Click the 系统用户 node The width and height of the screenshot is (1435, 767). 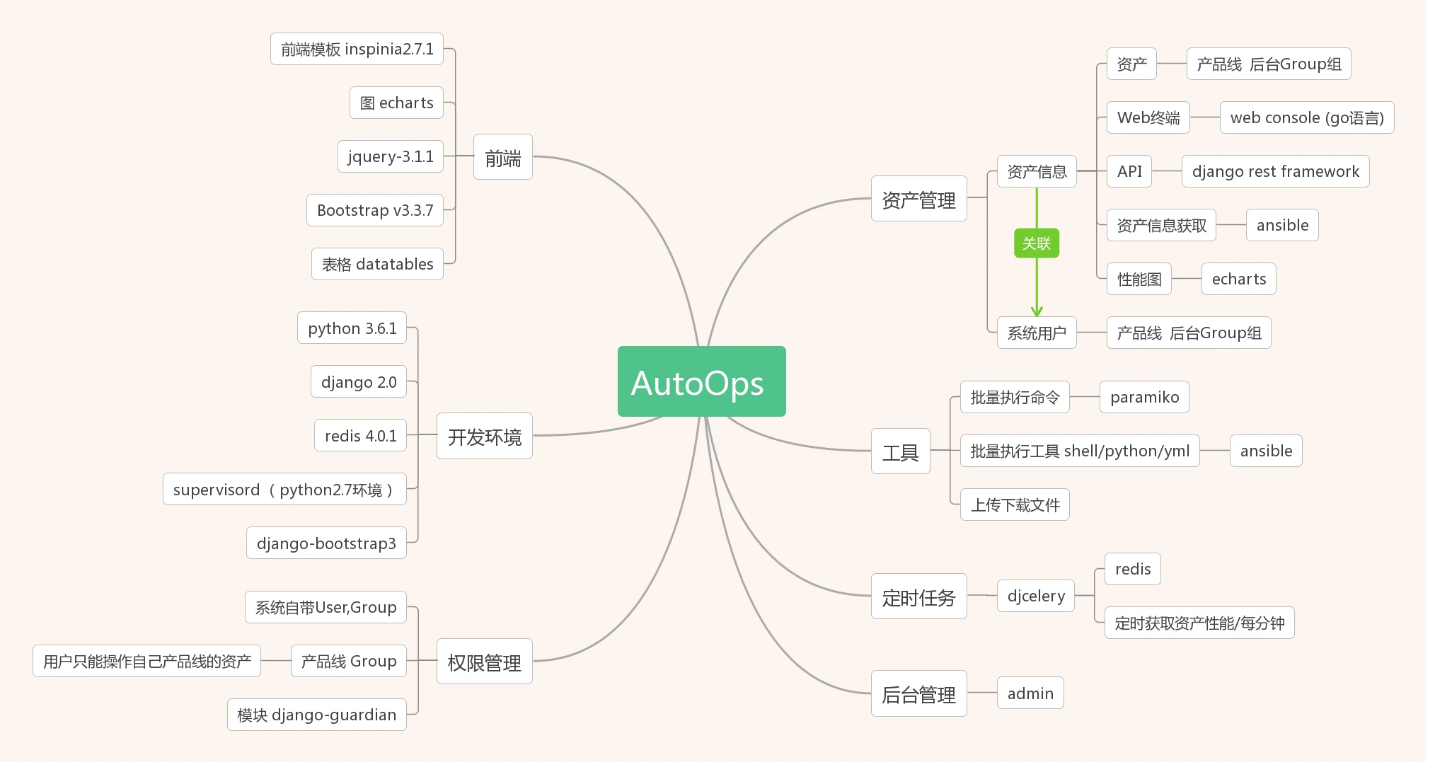click(x=1037, y=333)
